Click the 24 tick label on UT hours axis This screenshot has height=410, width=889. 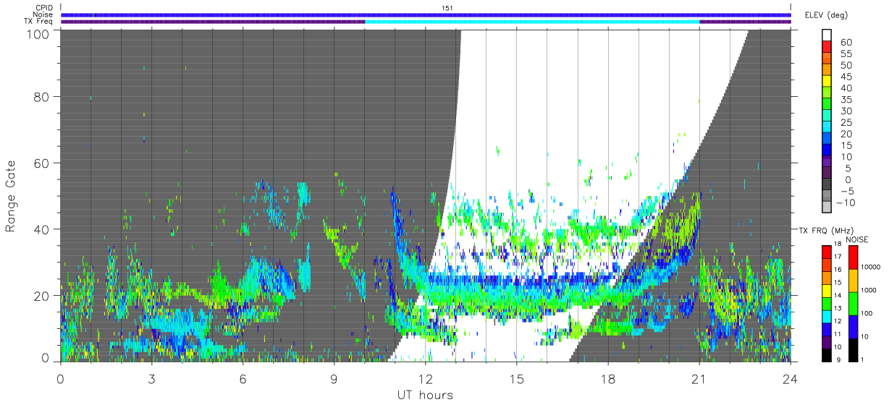pyautogui.click(x=791, y=379)
